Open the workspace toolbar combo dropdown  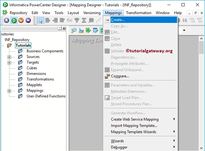[184, 30]
